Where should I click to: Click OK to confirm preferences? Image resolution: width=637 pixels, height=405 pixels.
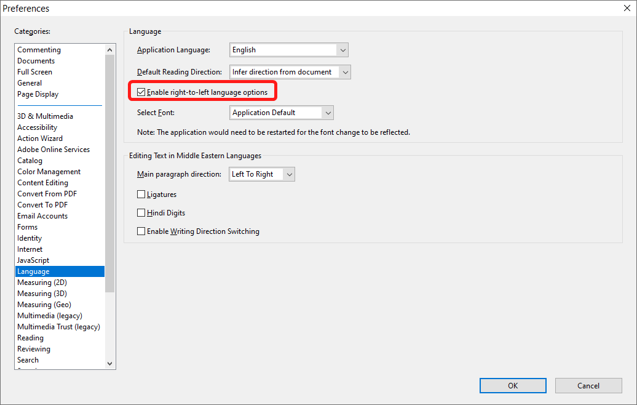pos(513,386)
